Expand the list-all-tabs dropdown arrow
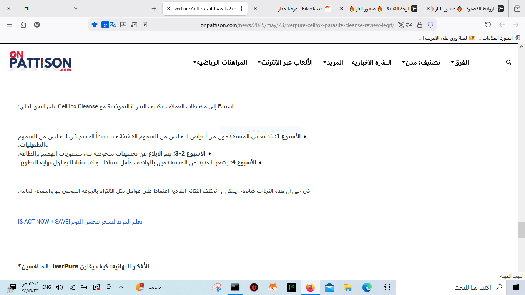This screenshot has width=525, height=295. 76,8
